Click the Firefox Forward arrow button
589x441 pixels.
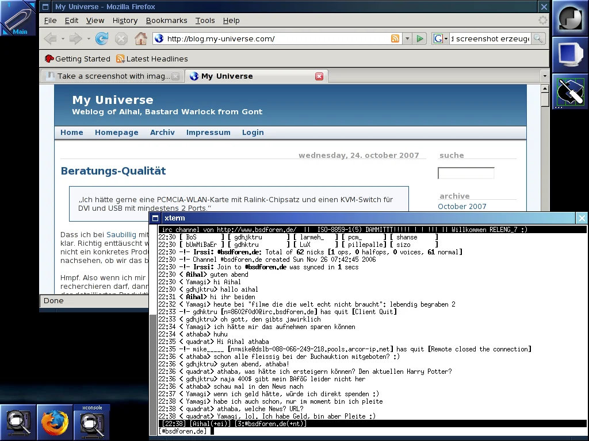(x=75, y=38)
